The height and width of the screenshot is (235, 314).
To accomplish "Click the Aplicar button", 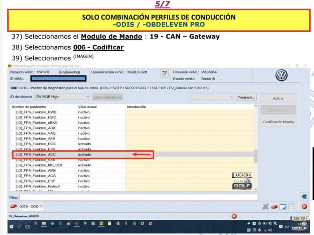I will pyautogui.click(x=278, y=98).
